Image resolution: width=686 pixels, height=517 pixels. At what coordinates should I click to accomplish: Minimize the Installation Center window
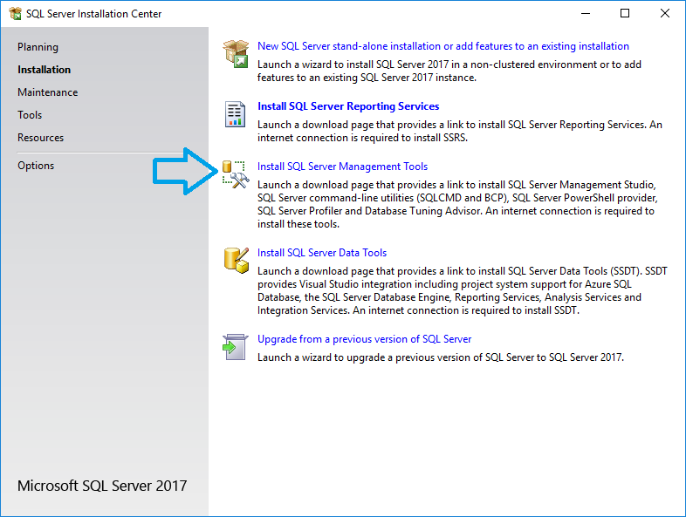click(584, 14)
